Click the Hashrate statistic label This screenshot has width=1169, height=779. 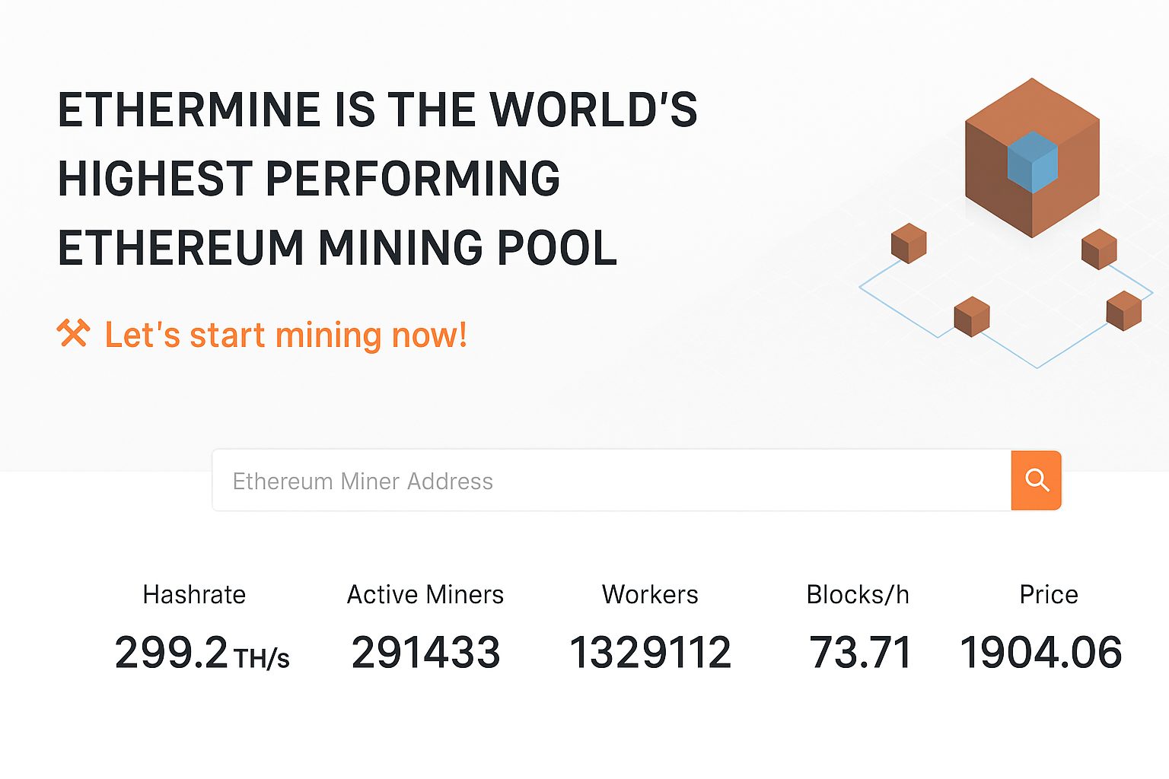pyautogui.click(x=194, y=595)
